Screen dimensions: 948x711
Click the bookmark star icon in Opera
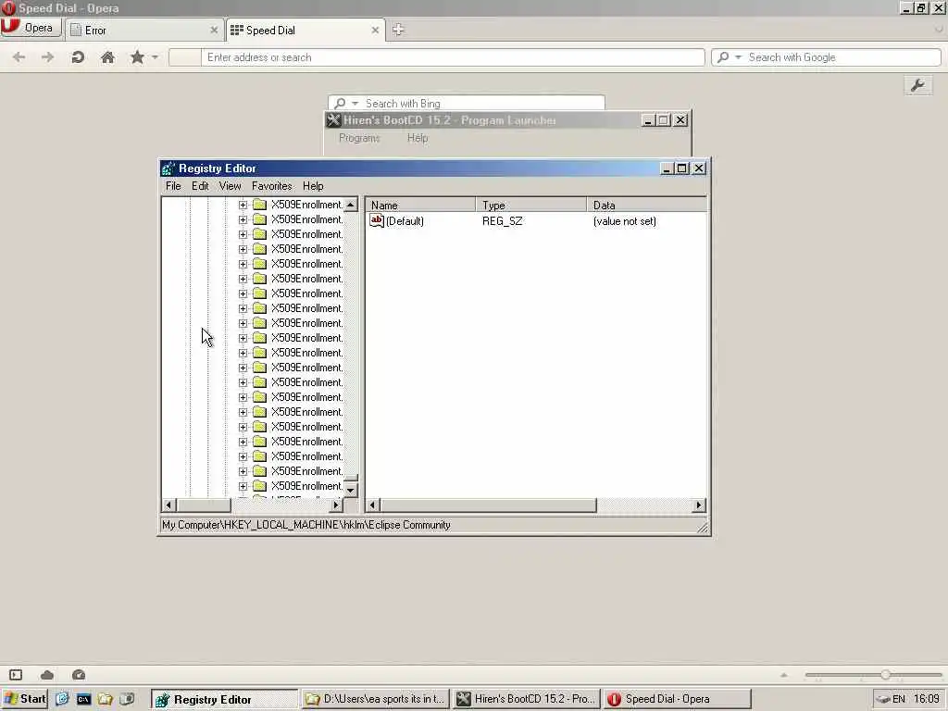click(x=137, y=57)
